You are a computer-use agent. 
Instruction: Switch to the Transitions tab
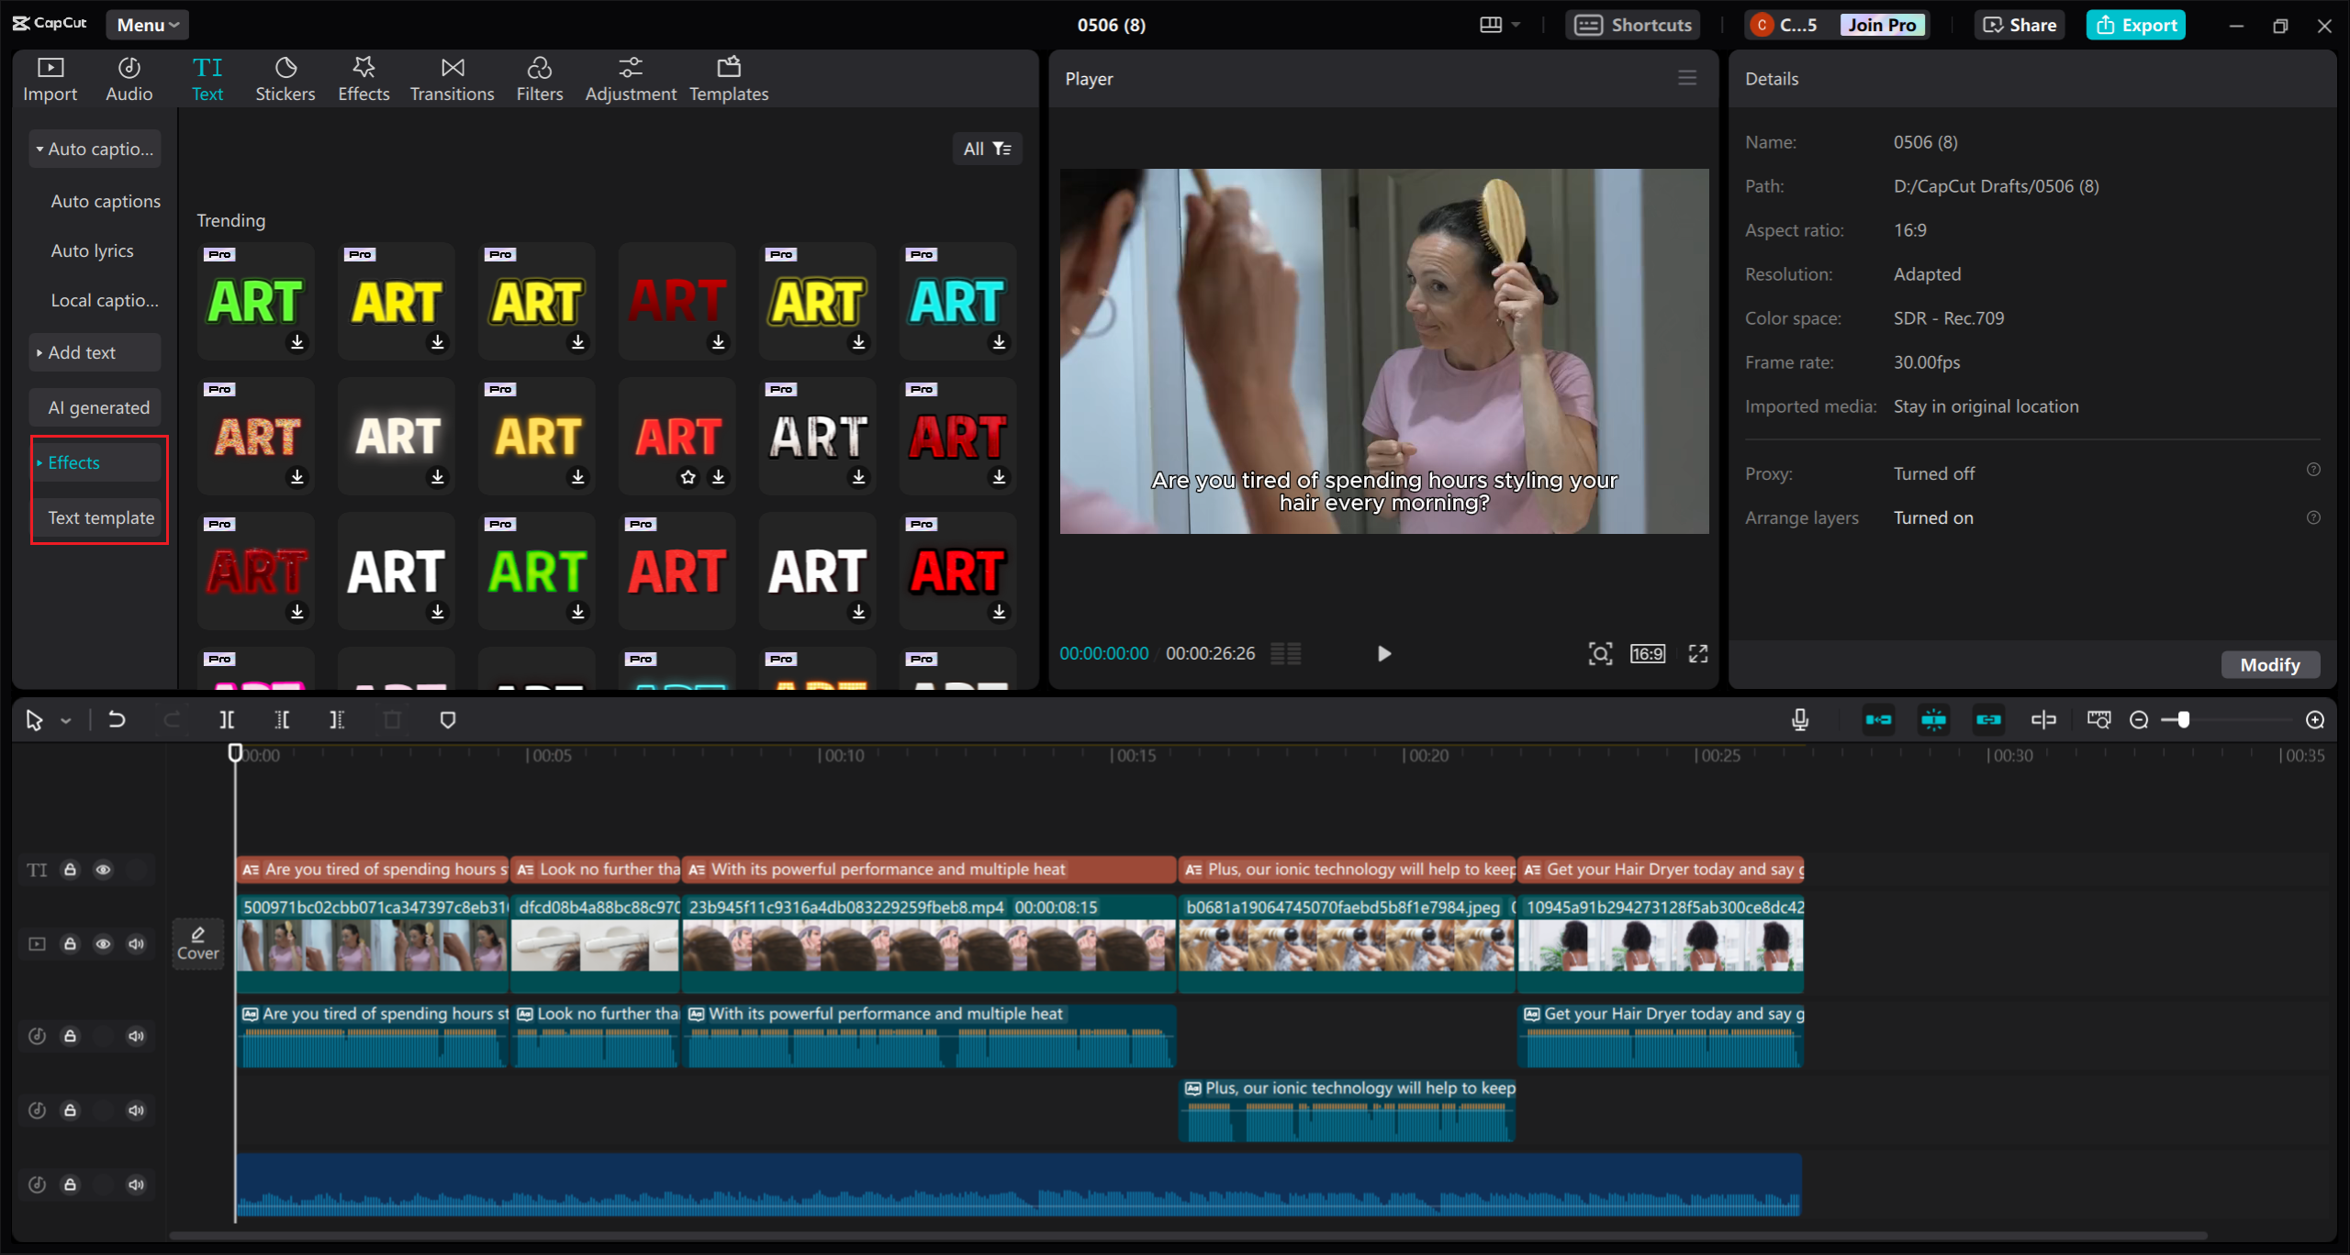coord(452,79)
